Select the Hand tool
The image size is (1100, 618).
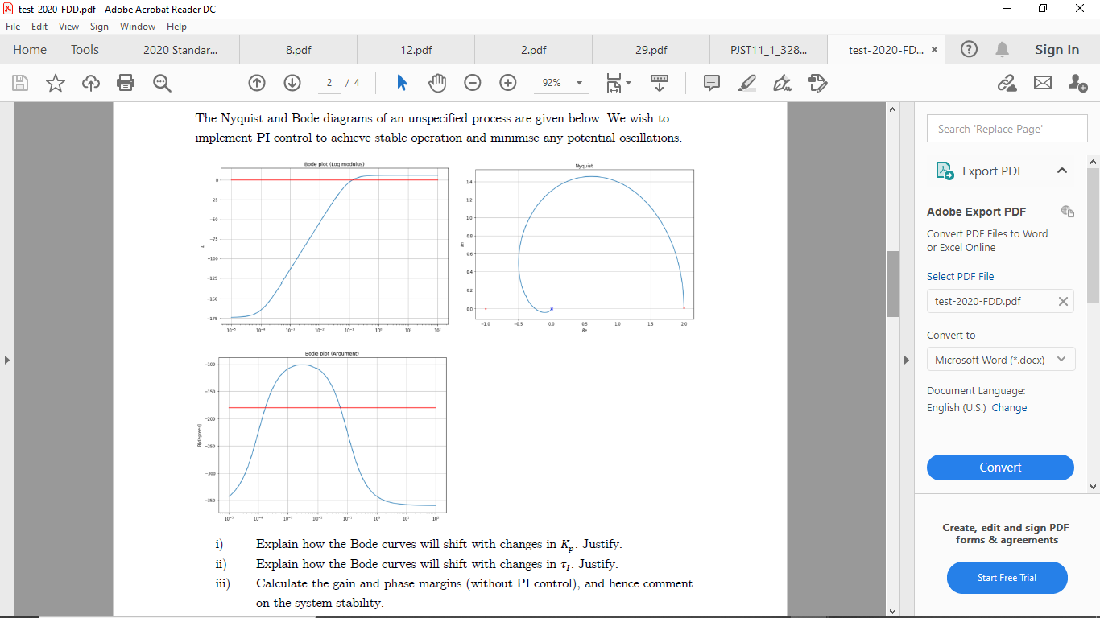436,83
